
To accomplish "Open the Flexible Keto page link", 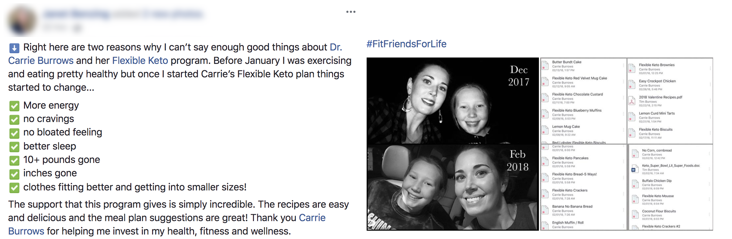I will click(x=140, y=60).
